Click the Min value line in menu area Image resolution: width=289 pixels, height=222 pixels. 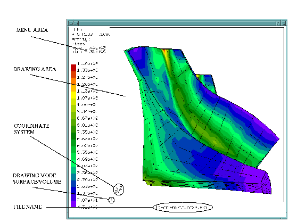[89, 52]
